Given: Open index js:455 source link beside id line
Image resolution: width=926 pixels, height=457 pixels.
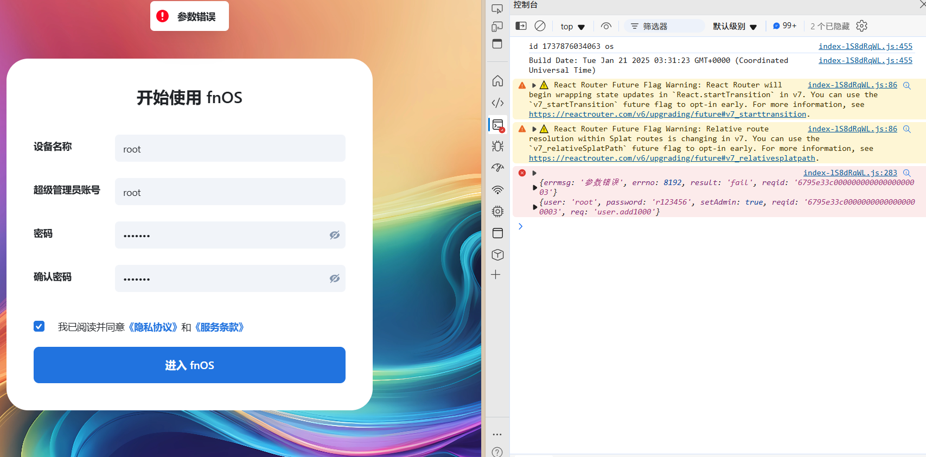Looking at the screenshot, I should click(865, 47).
